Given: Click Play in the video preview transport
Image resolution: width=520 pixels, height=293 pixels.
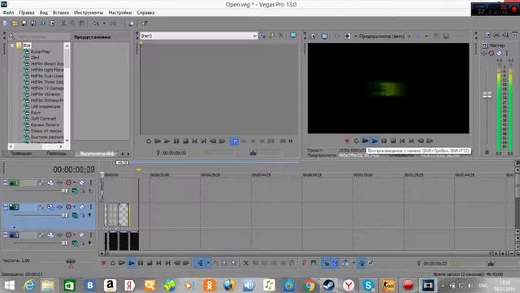Looking at the screenshot, I should point(375,141).
